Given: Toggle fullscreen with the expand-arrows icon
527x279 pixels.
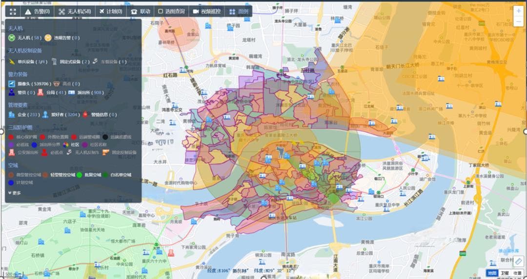Looking at the screenshot, I should click(13, 11).
